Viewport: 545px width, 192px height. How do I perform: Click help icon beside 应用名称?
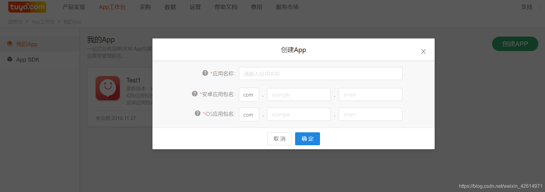click(x=205, y=73)
